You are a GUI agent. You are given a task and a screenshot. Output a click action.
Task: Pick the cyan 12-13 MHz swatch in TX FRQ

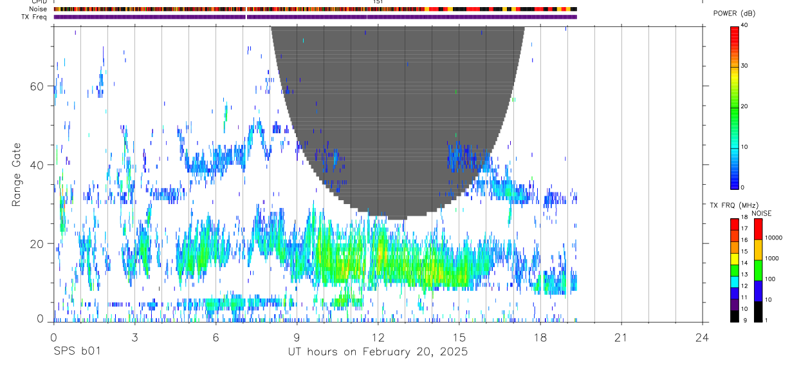point(734,282)
